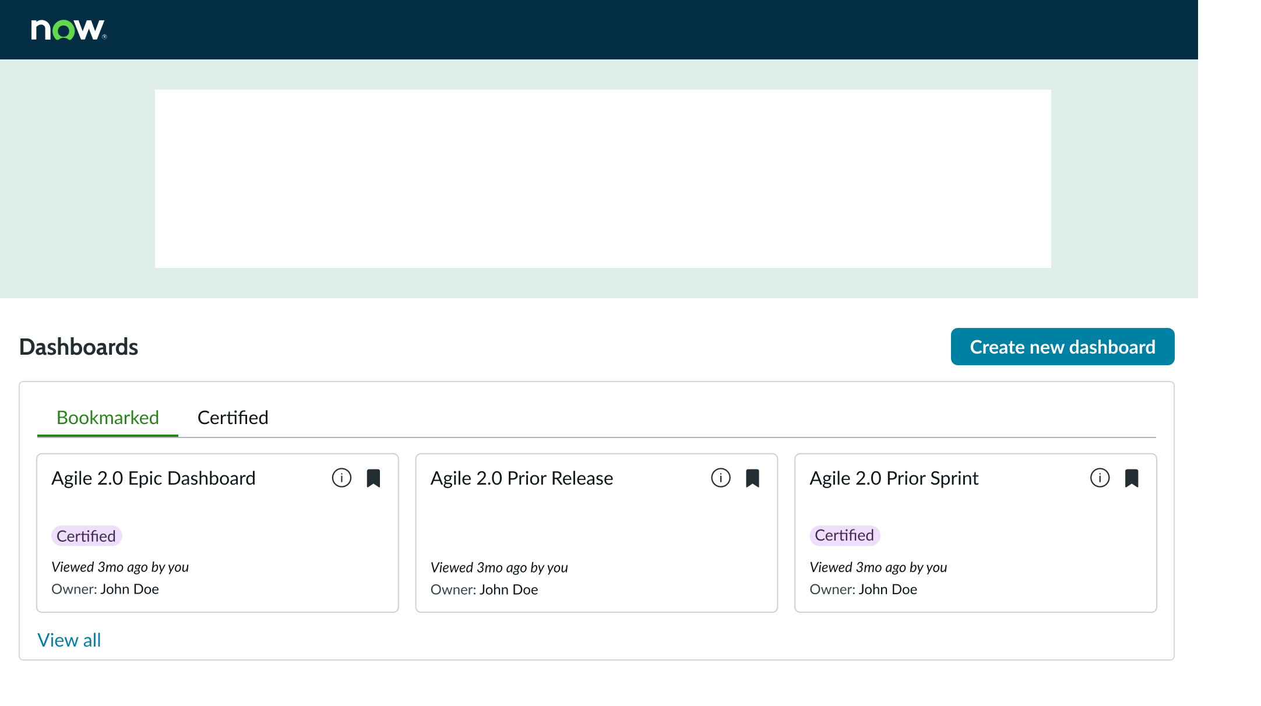The image size is (1261, 706).
Task: Click Create new dashboard
Action: pyautogui.click(x=1062, y=347)
